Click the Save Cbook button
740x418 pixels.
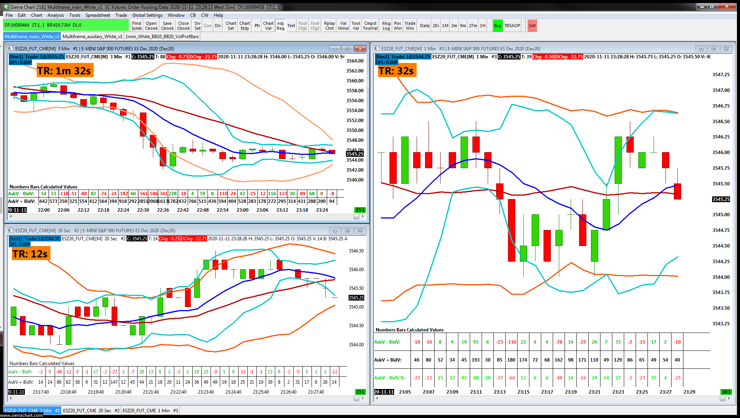point(167,26)
